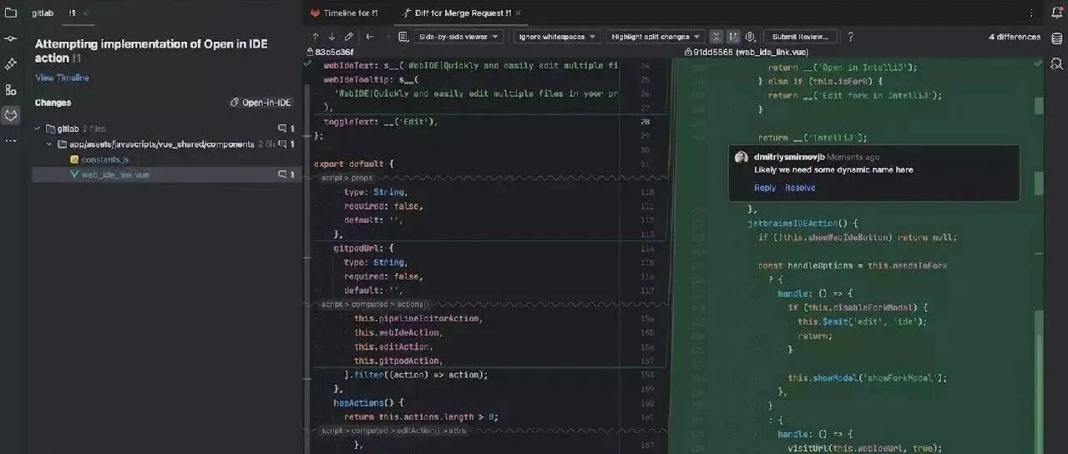Jump to next difference arrow
The image size is (1068, 454).
(x=332, y=37)
